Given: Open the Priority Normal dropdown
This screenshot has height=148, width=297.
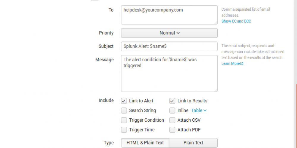Looking at the screenshot, I should point(169,33).
